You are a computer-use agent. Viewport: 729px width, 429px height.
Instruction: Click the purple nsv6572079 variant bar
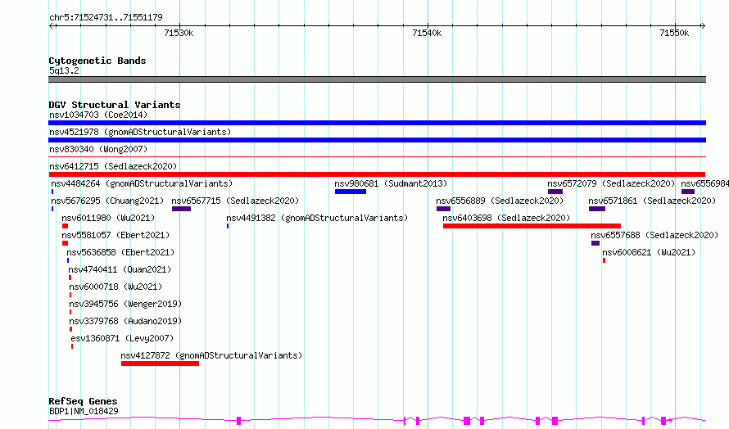point(555,192)
